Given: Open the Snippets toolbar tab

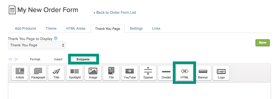Looking at the screenshot, I should point(83,59).
